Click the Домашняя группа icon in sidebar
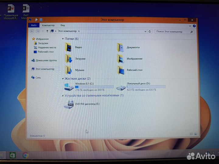 coord(33,60)
